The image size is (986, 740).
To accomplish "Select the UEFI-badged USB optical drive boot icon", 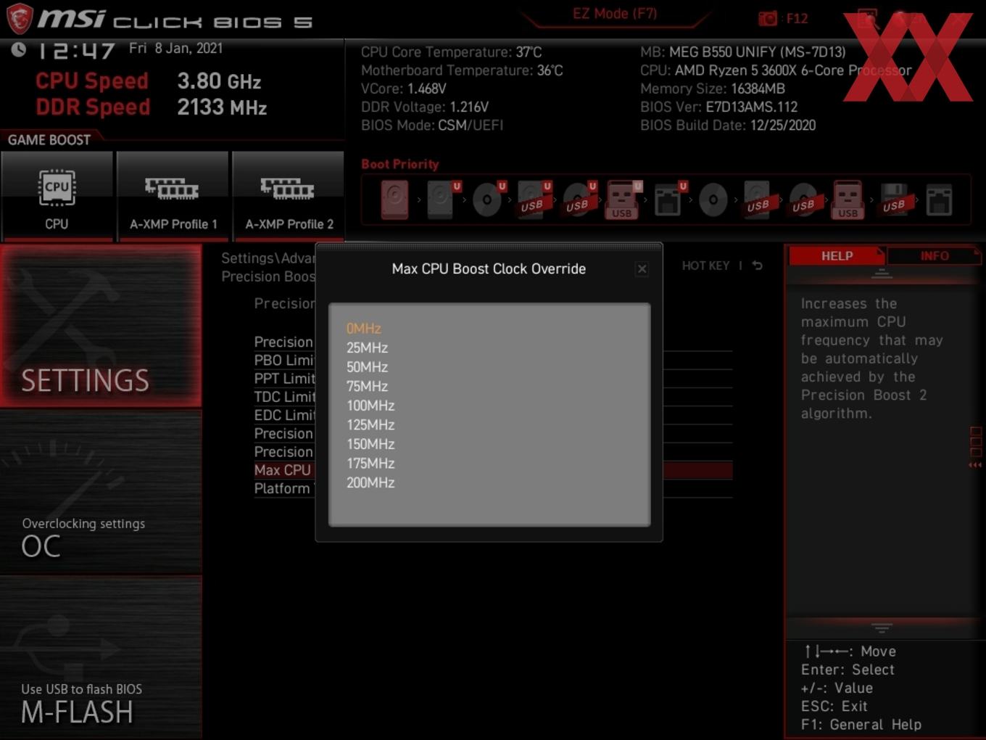I will pyautogui.click(x=579, y=200).
